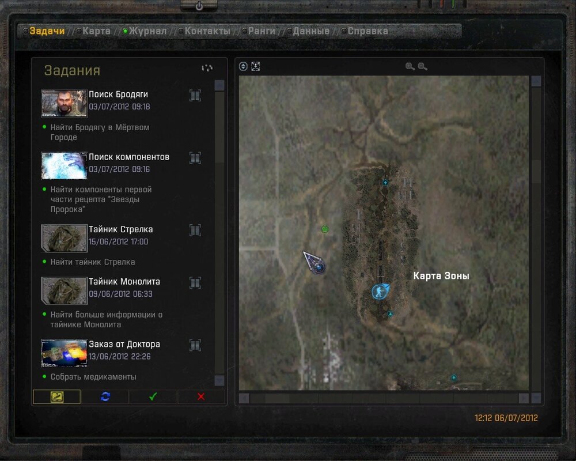Open the Контакты section

[x=207, y=31]
